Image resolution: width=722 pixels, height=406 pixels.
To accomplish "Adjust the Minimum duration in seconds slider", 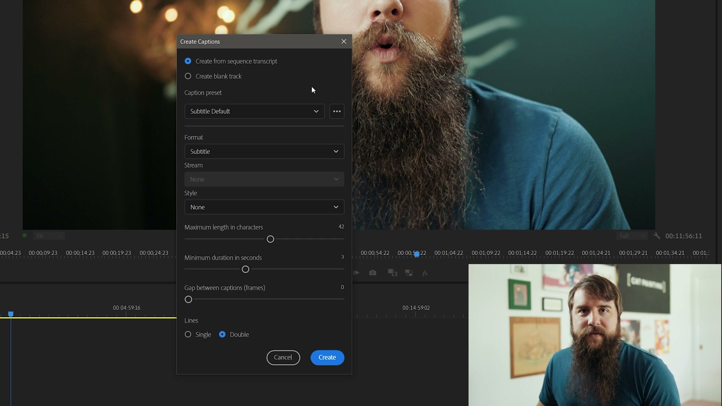I will click(x=246, y=269).
